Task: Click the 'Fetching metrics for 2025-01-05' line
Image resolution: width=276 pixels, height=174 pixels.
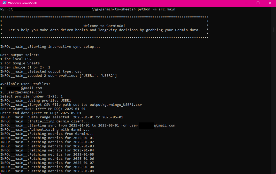Action: (x=47, y=154)
